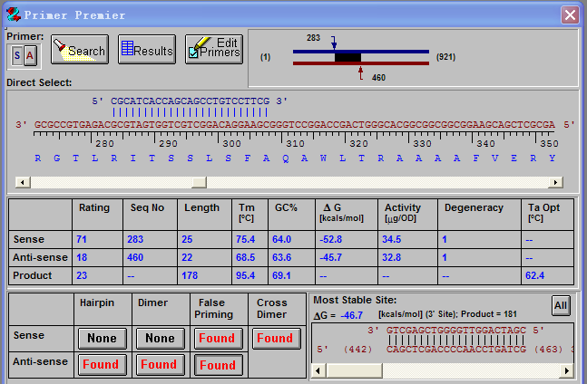The image size is (587, 384).
Task: Click the Search button with flashlight icon
Action: pos(79,51)
